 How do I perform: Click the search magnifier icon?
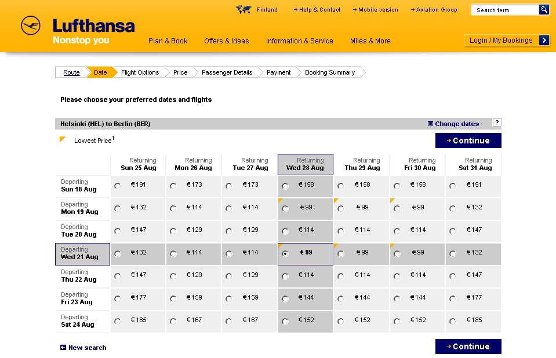[544, 9]
